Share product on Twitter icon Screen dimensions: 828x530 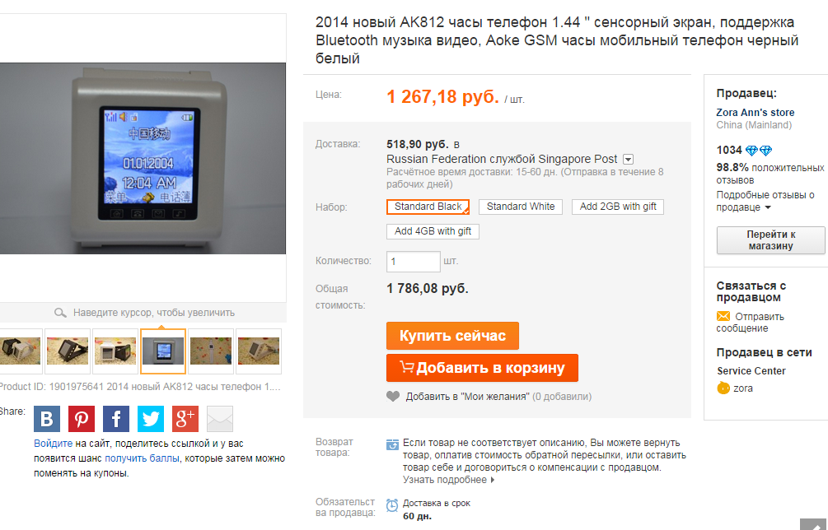151,419
